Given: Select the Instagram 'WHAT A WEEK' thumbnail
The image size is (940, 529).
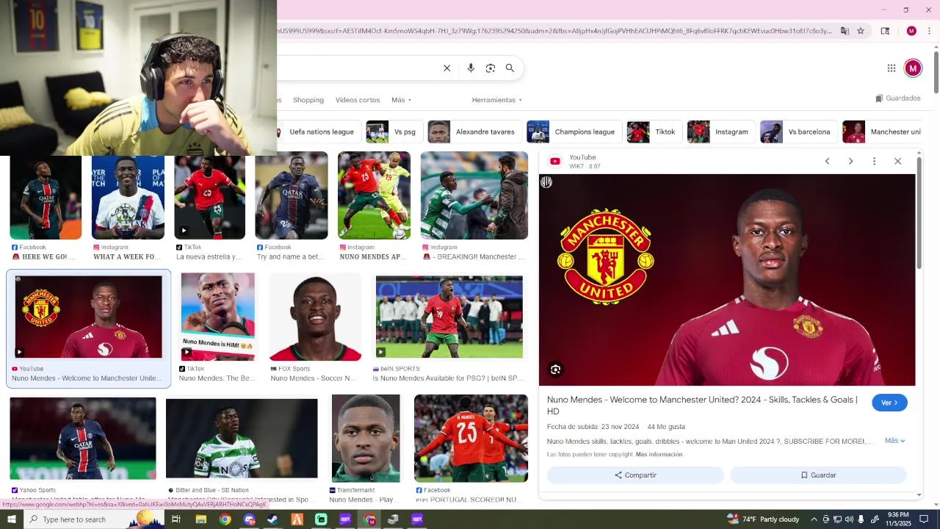Looking at the screenshot, I should [129, 197].
